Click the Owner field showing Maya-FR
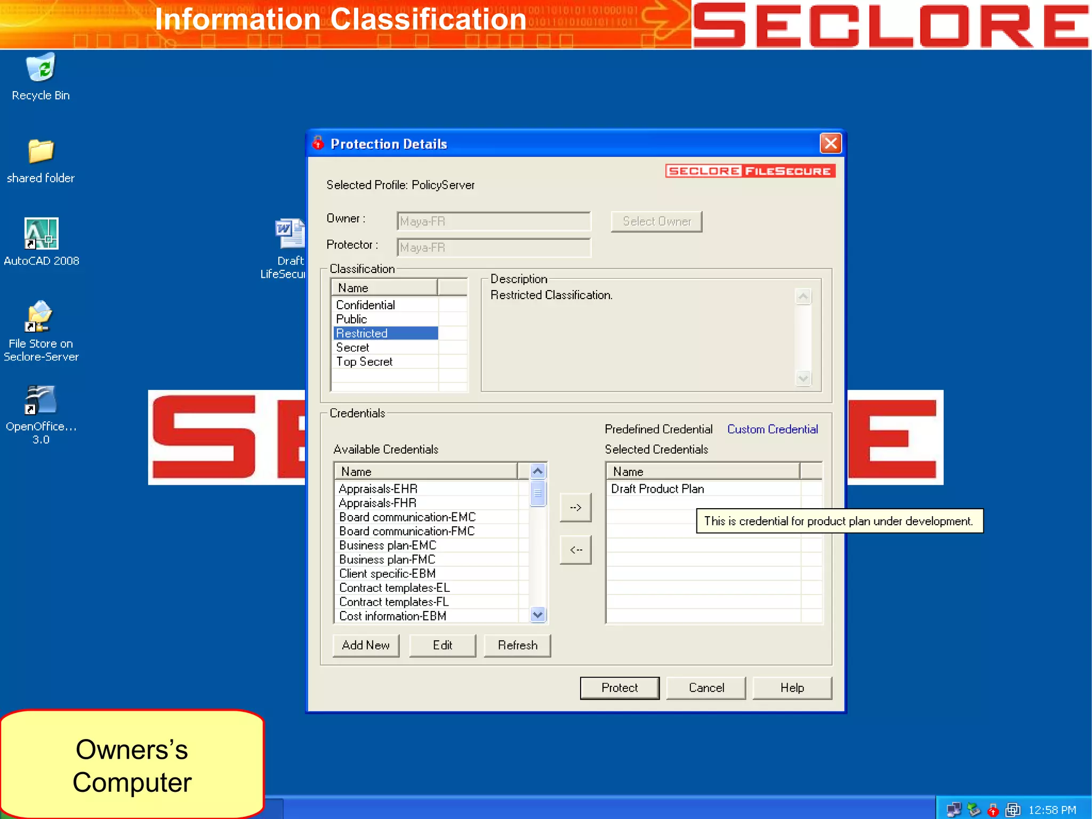The height and width of the screenshot is (819, 1092). point(494,221)
